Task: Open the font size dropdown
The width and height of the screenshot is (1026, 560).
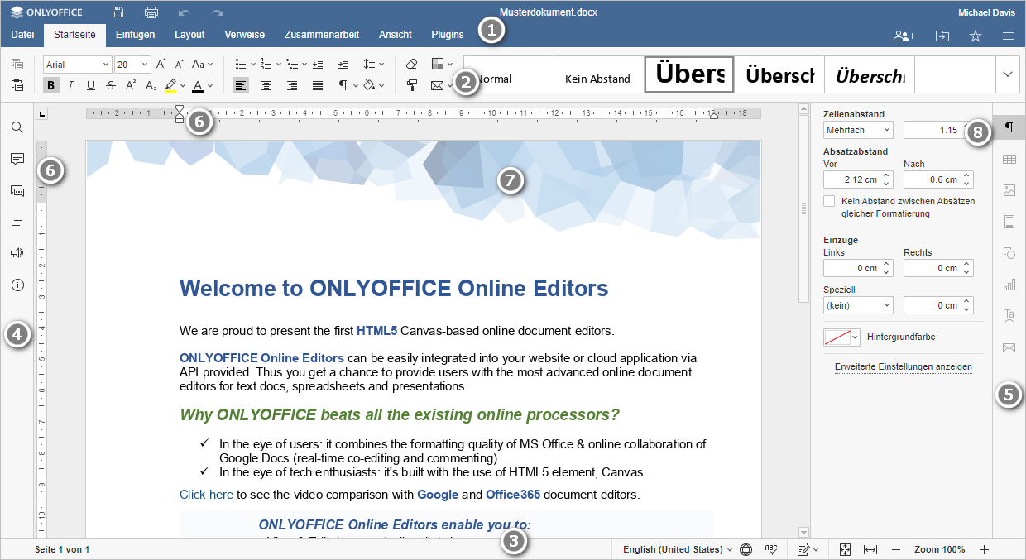Action: click(x=139, y=64)
